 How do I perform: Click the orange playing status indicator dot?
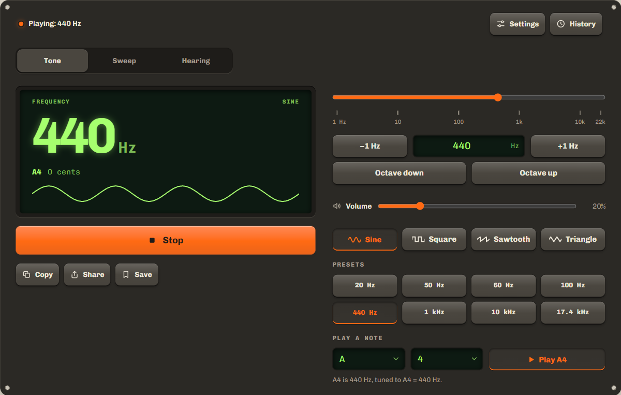click(21, 24)
